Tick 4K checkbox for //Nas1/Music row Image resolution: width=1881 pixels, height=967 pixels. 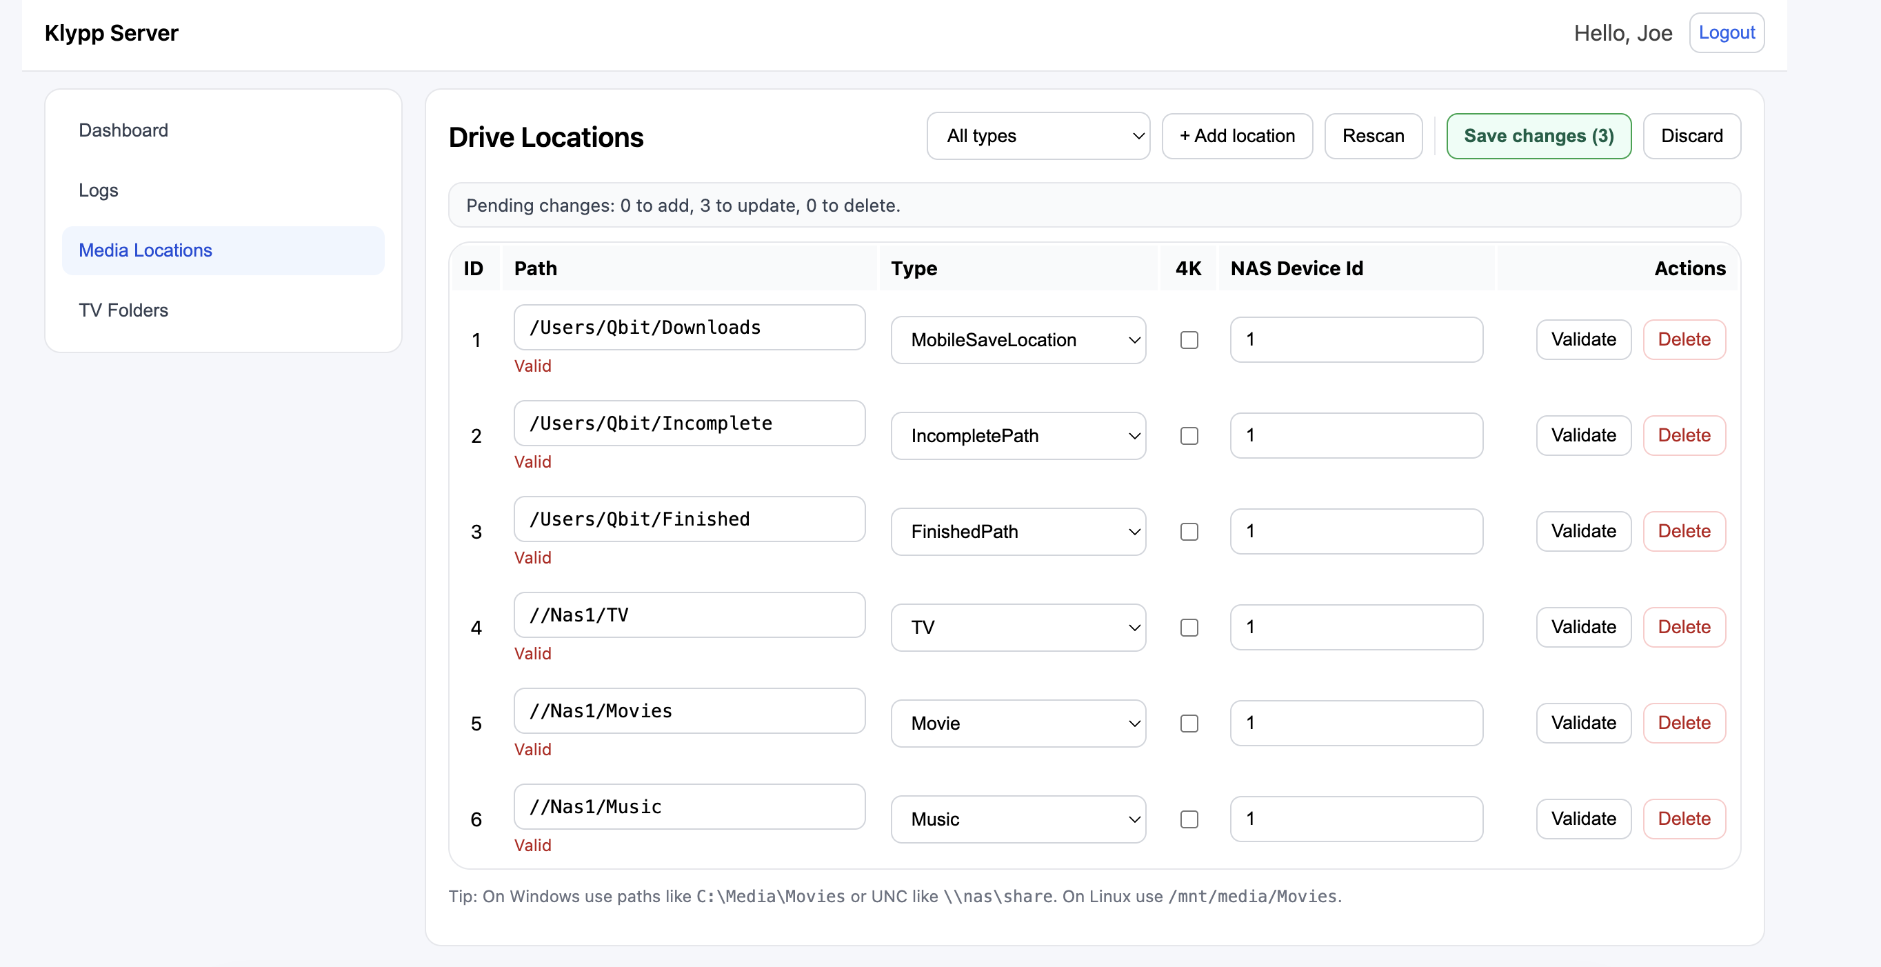click(1189, 819)
